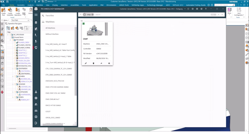Collapse the BOHREN group

(x=13, y=76)
